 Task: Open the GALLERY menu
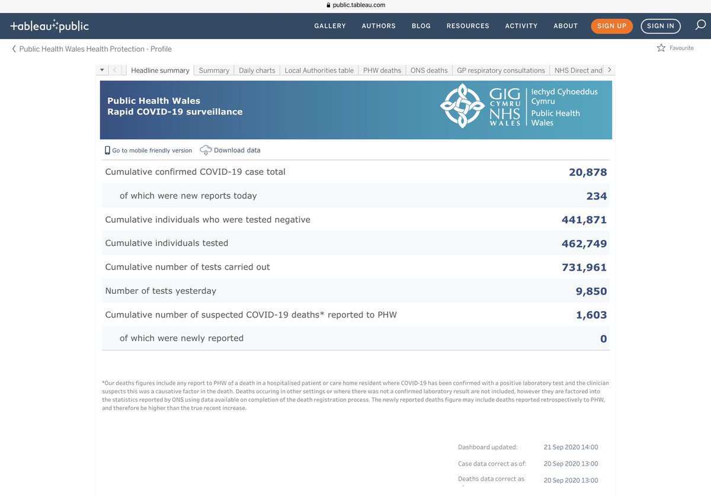point(330,26)
